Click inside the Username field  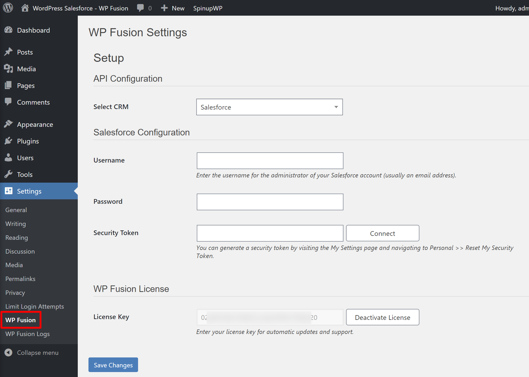click(270, 160)
